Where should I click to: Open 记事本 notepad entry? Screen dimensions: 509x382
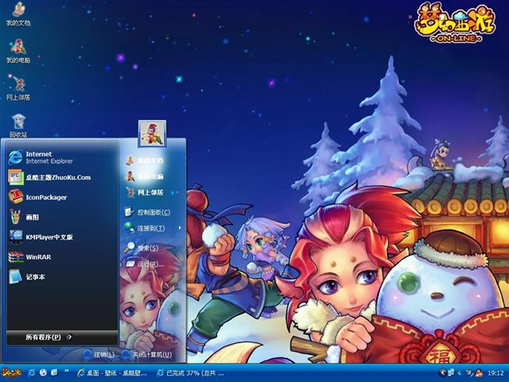[x=62, y=277]
